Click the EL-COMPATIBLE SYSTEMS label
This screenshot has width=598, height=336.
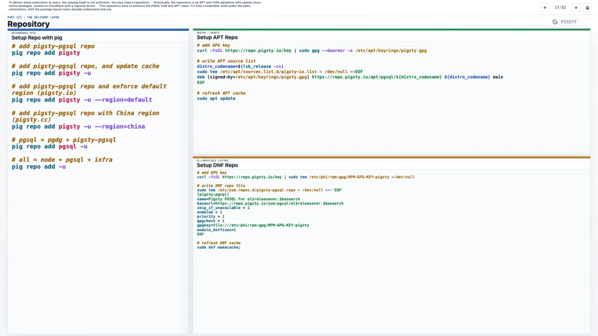[212, 160]
